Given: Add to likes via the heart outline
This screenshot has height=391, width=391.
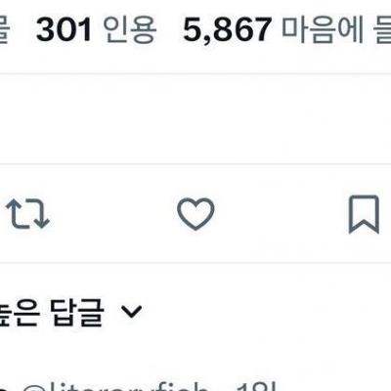Looking at the screenshot, I should 195,214.
